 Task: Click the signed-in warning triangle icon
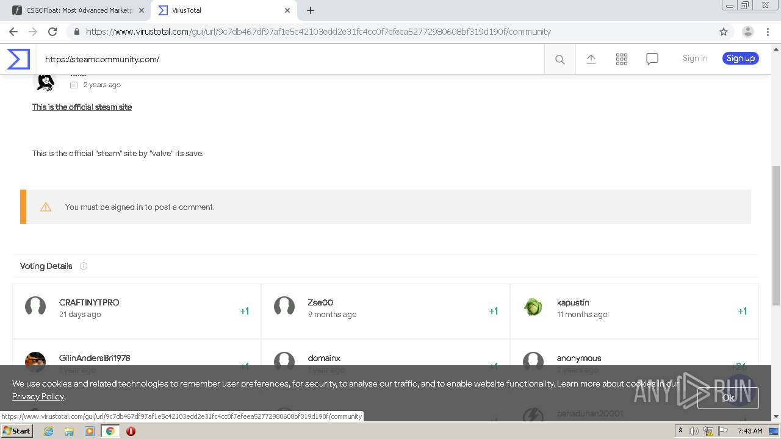tap(46, 207)
